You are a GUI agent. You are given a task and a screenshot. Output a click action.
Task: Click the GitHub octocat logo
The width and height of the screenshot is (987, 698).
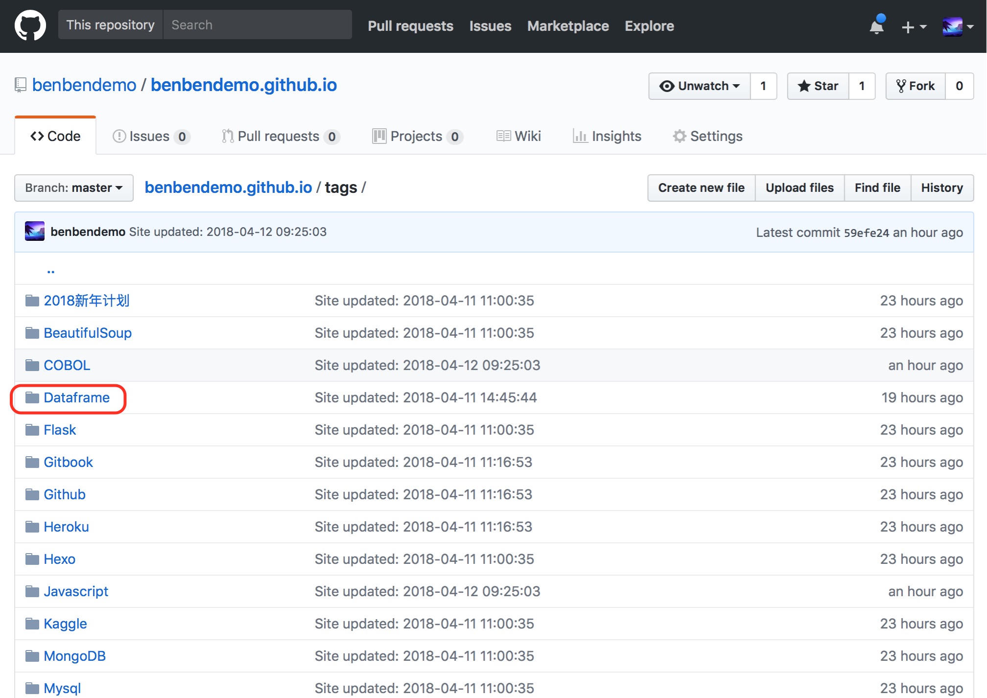(30, 25)
